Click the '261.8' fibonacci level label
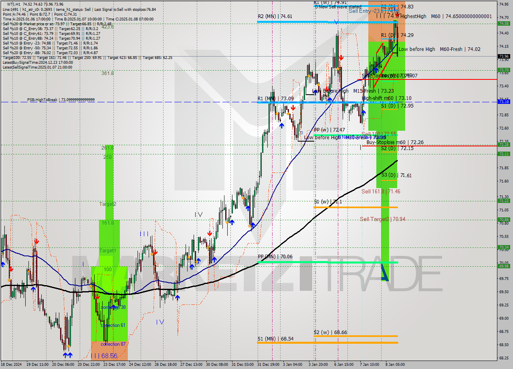This screenshot has height=369, width=513. [107, 148]
